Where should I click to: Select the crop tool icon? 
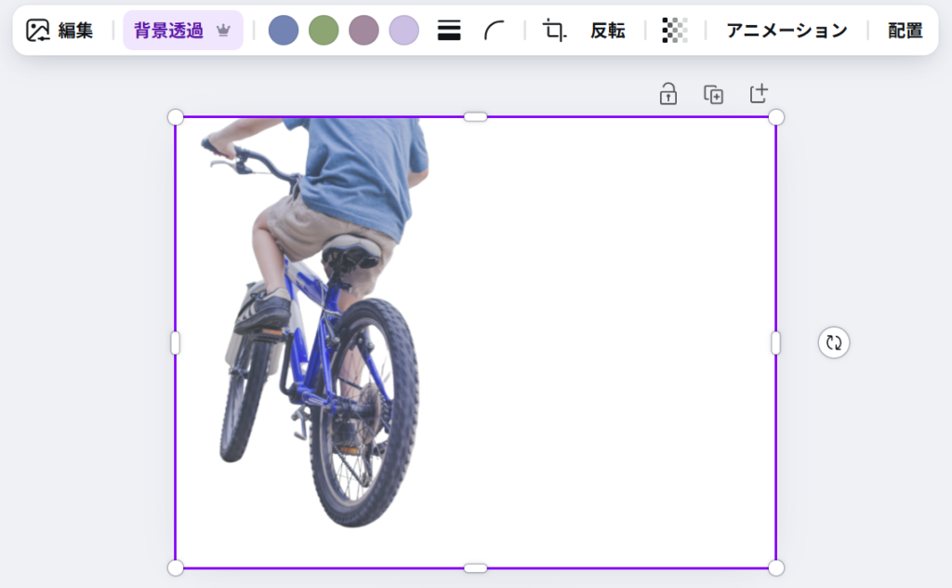click(x=554, y=31)
